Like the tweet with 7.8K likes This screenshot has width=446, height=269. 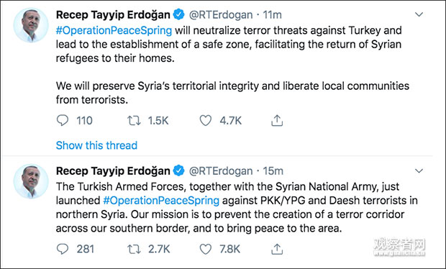pos(205,249)
